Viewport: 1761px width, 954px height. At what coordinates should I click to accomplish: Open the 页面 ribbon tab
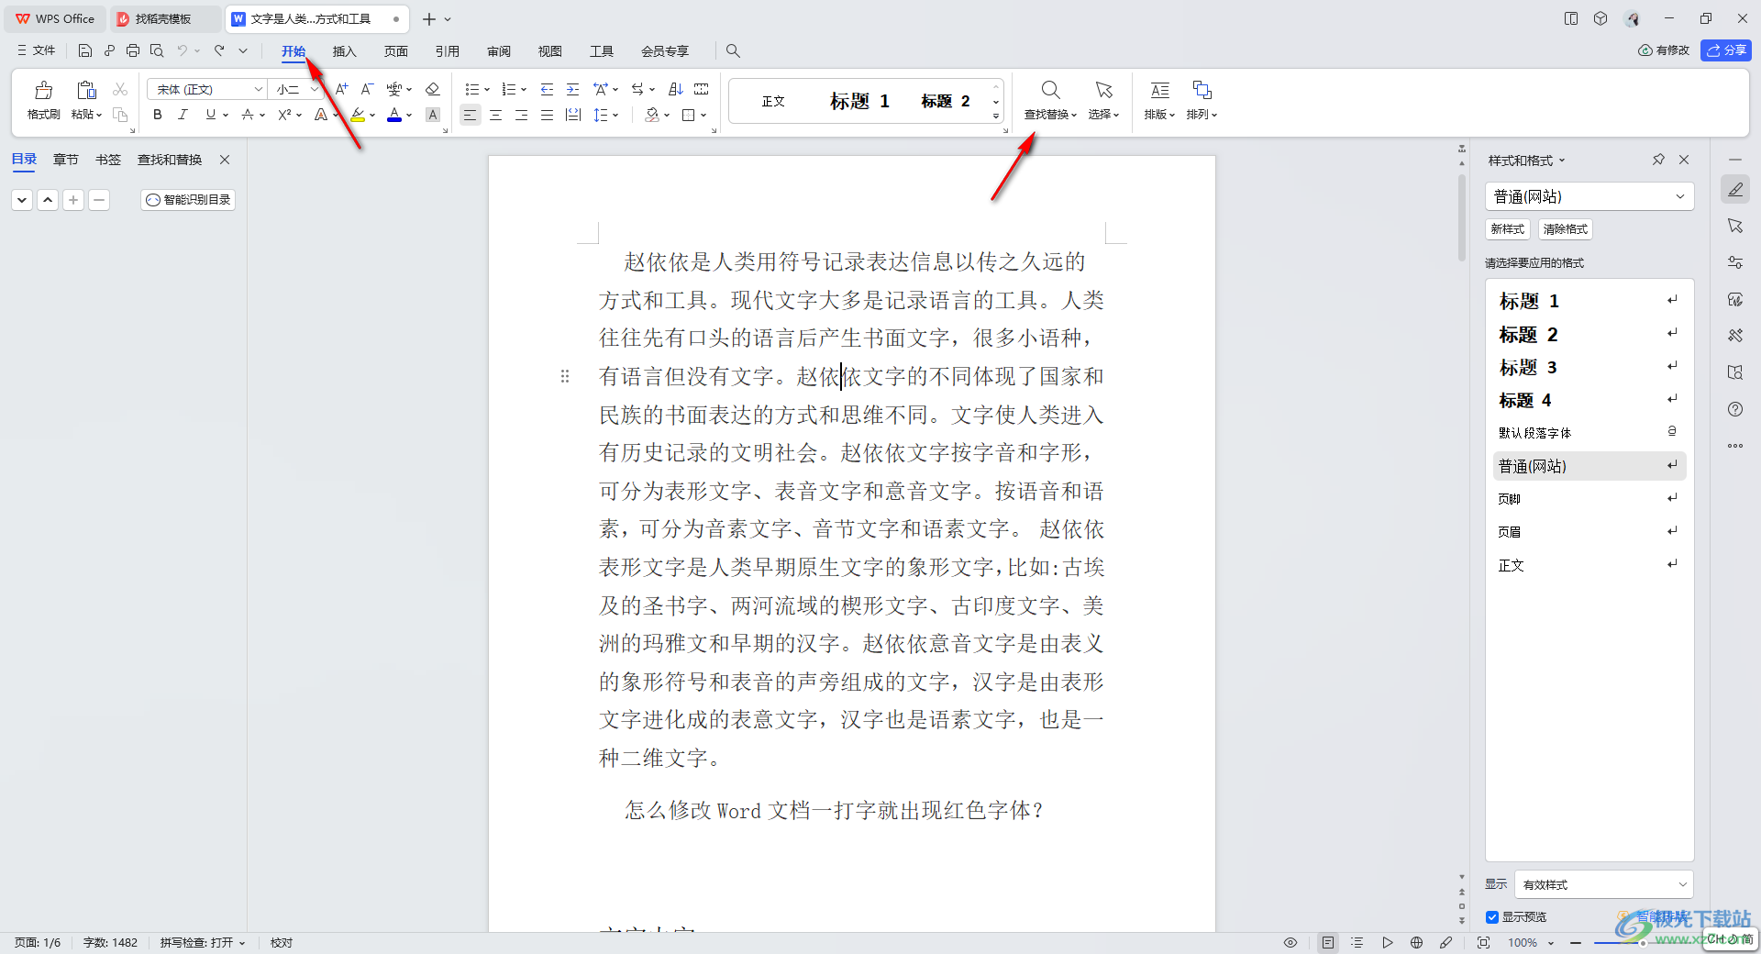point(396,51)
